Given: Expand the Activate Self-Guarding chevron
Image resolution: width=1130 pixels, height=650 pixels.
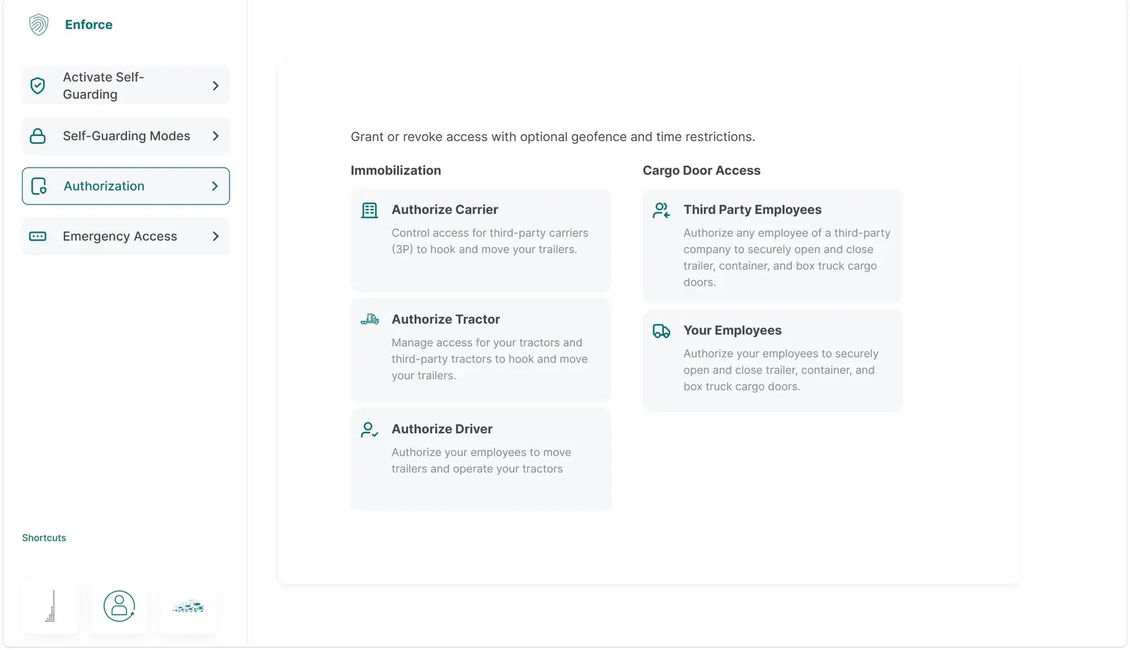Looking at the screenshot, I should click(x=215, y=86).
